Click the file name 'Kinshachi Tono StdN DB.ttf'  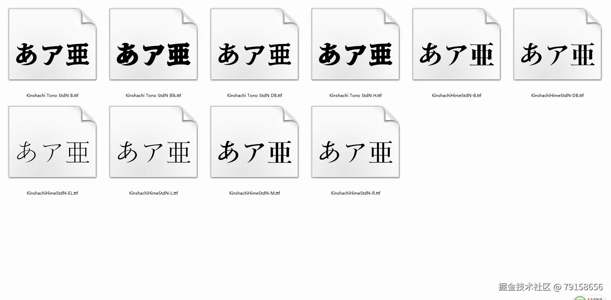point(254,95)
